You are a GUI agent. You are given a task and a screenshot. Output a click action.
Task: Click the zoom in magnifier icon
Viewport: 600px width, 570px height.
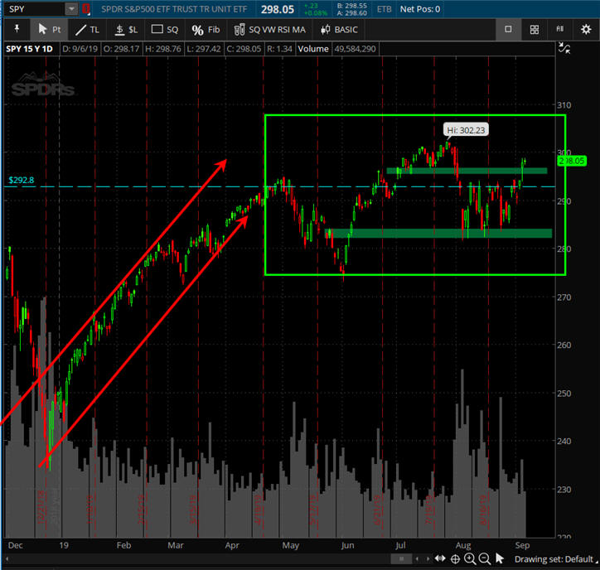(470, 559)
